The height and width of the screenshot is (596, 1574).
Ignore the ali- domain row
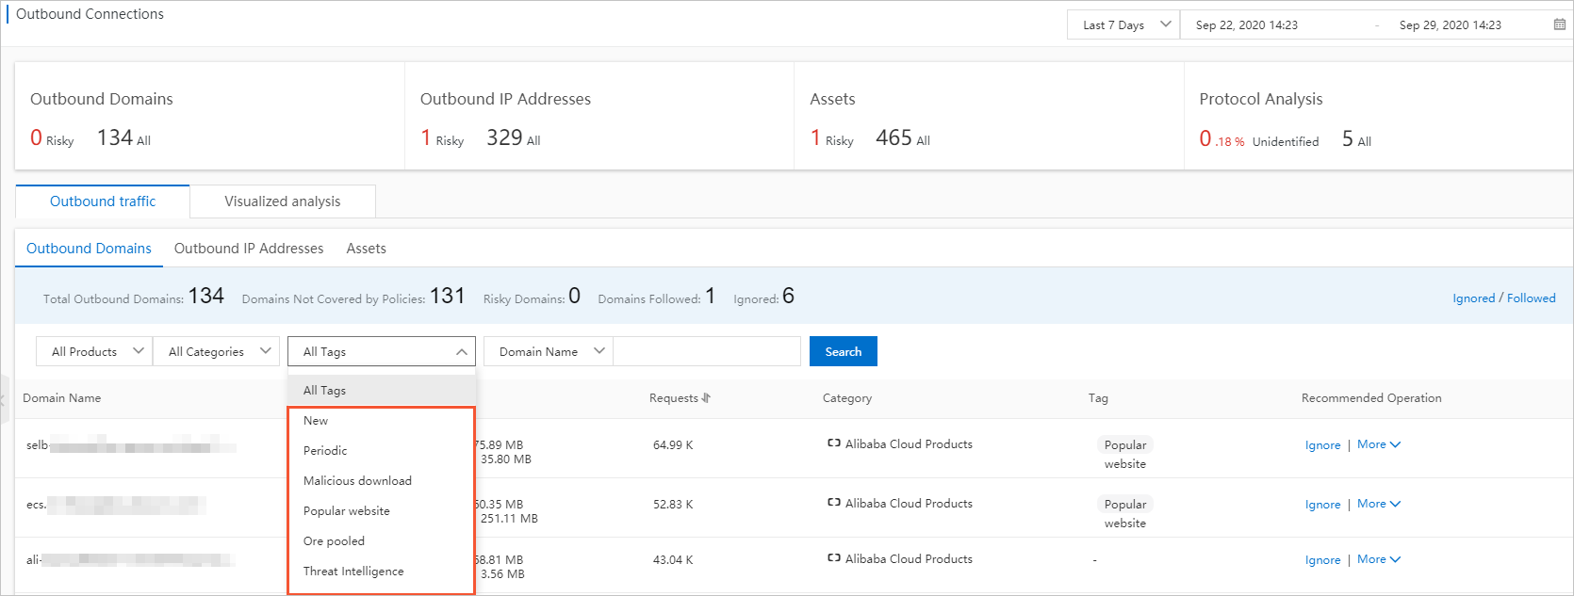coord(1322,560)
